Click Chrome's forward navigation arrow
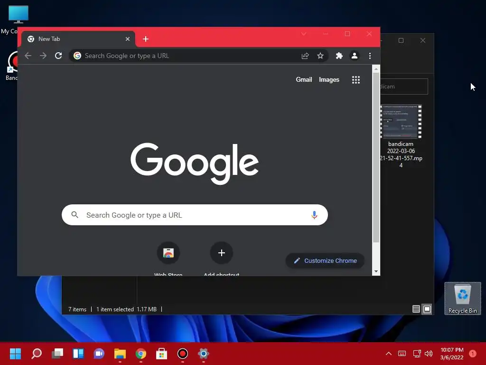The width and height of the screenshot is (486, 365). [43, 56]
